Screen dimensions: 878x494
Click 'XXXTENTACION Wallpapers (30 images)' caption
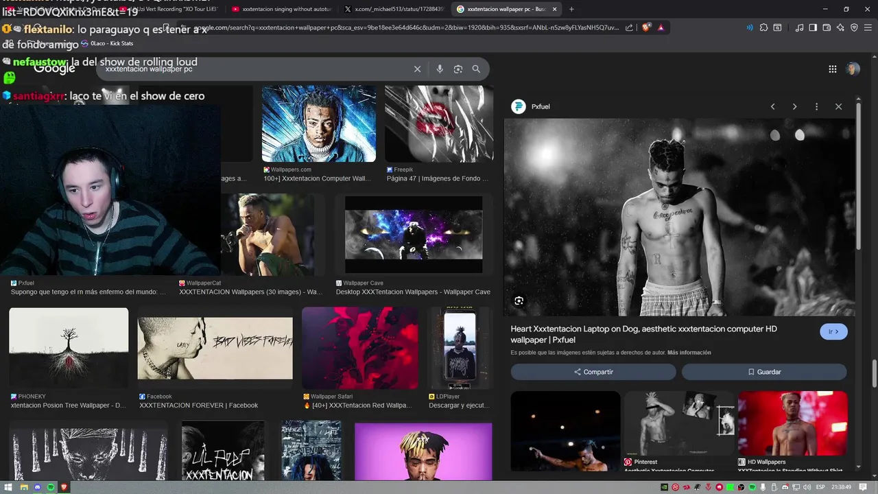click(250, 292)
